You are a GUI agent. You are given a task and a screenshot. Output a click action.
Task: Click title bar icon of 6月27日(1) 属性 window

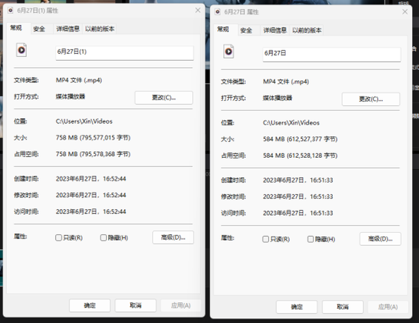click(10, 10)
